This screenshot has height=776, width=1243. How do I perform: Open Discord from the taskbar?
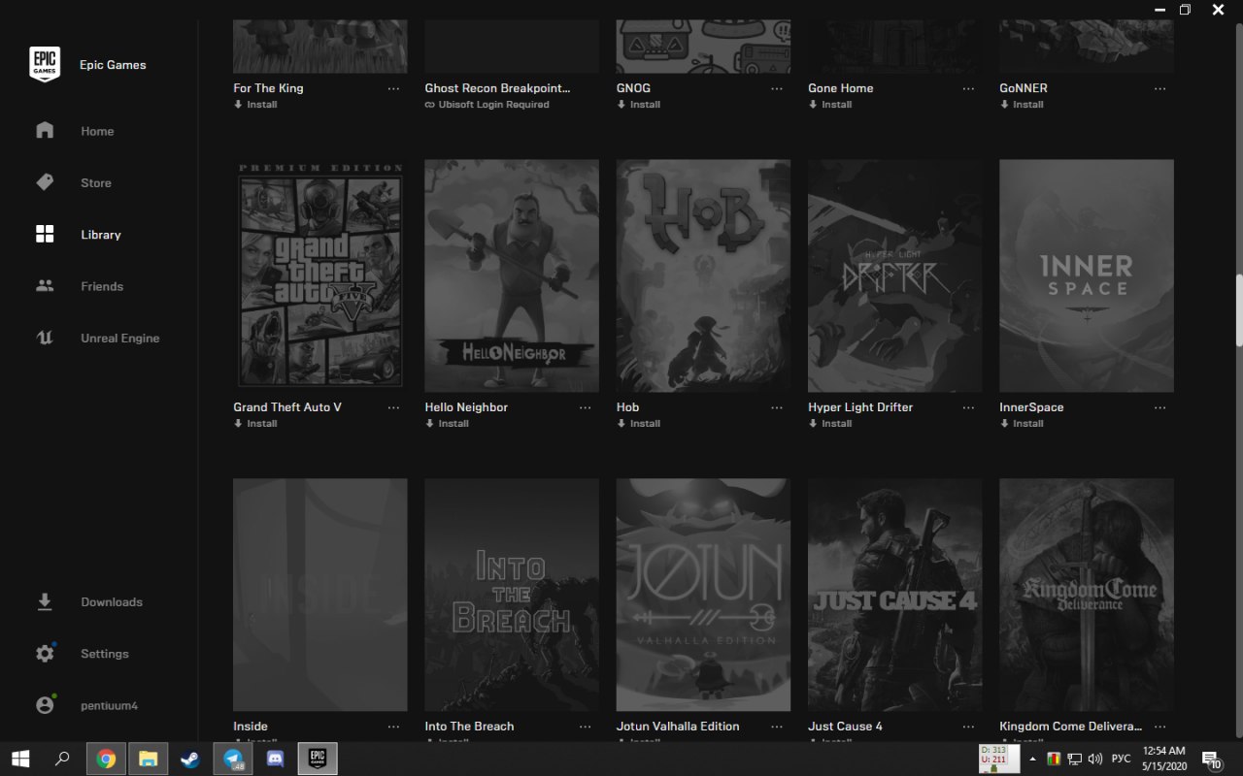pos(275,759)
